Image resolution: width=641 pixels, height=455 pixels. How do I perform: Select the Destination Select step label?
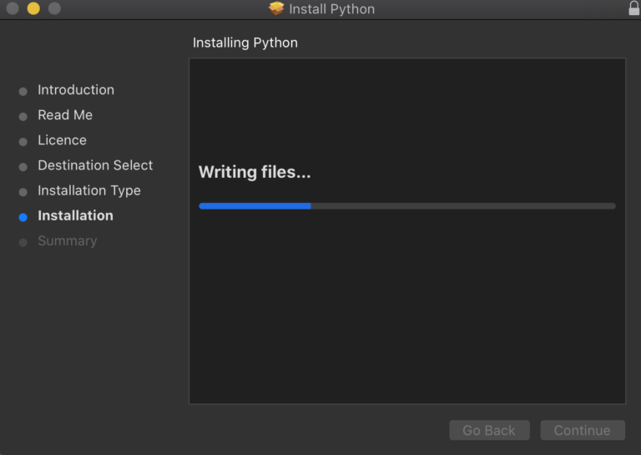95,165
